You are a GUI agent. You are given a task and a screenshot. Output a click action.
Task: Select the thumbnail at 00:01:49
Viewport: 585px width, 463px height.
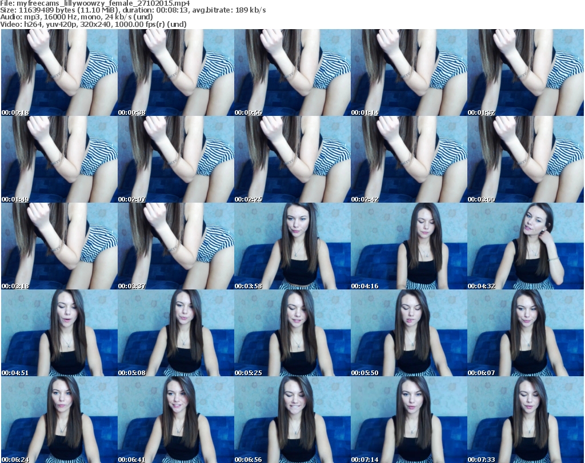59,159
